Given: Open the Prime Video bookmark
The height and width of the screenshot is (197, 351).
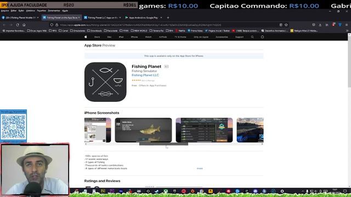Looking at the screenshot, I should (195, 31).
